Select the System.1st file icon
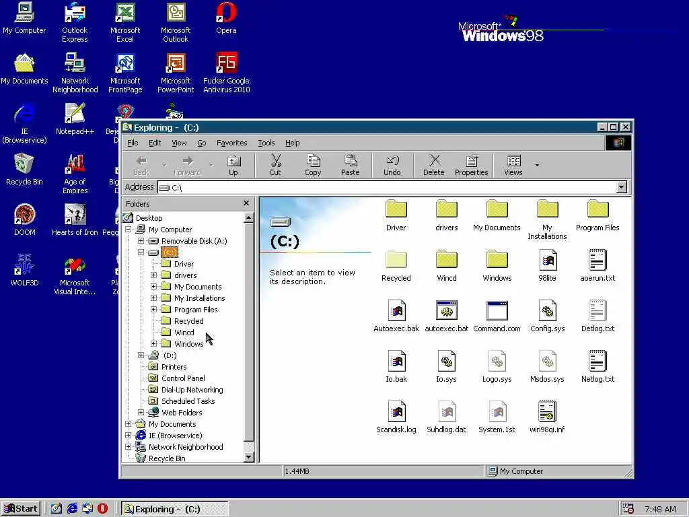Viewport: 689px width, 517px height. (497, 417)
